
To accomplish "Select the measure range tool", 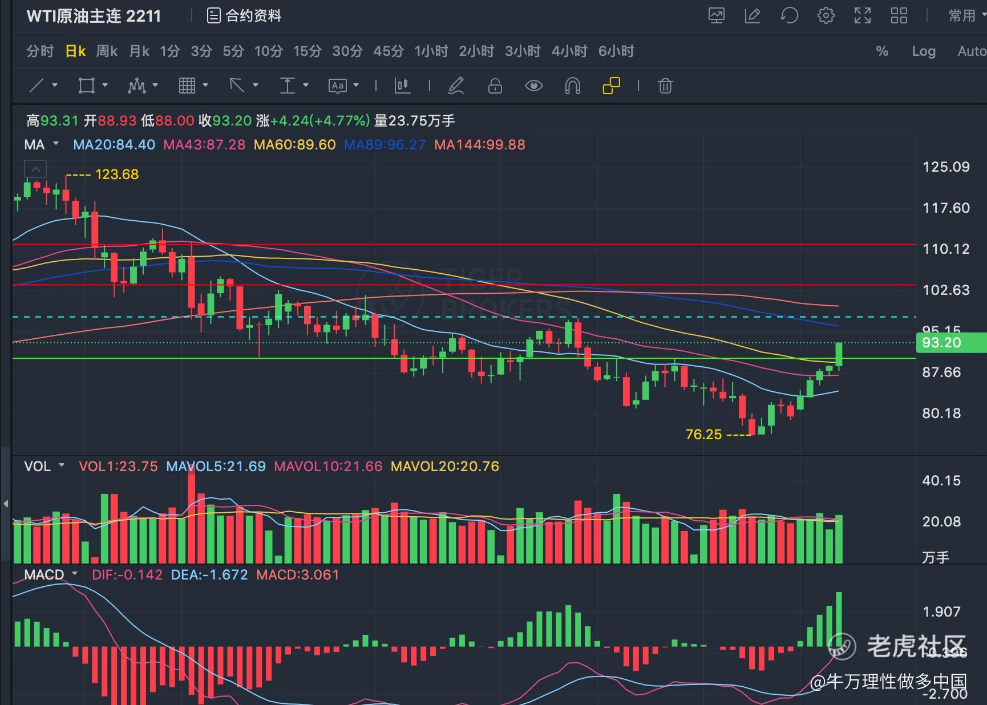I will pos(287,86).
